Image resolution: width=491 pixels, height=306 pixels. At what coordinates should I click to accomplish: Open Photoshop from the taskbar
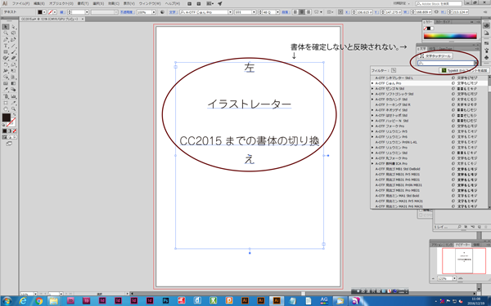[x=165, y=301]
